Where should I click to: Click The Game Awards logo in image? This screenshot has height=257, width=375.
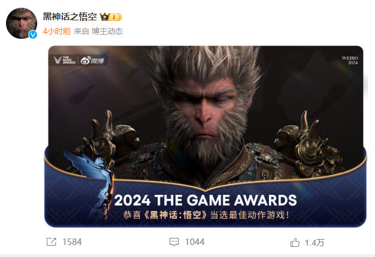(x=65, y=60)
